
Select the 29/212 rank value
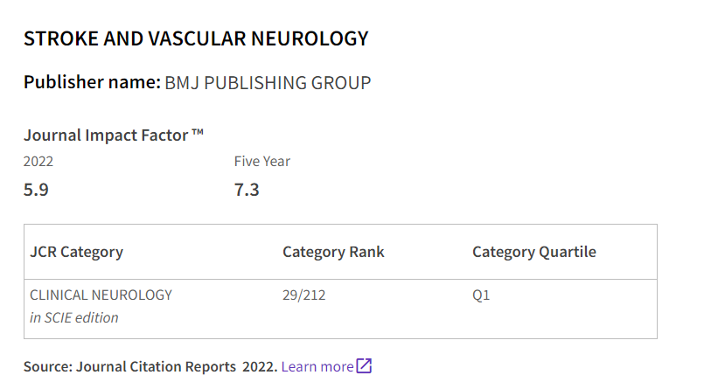click(303, 295)
